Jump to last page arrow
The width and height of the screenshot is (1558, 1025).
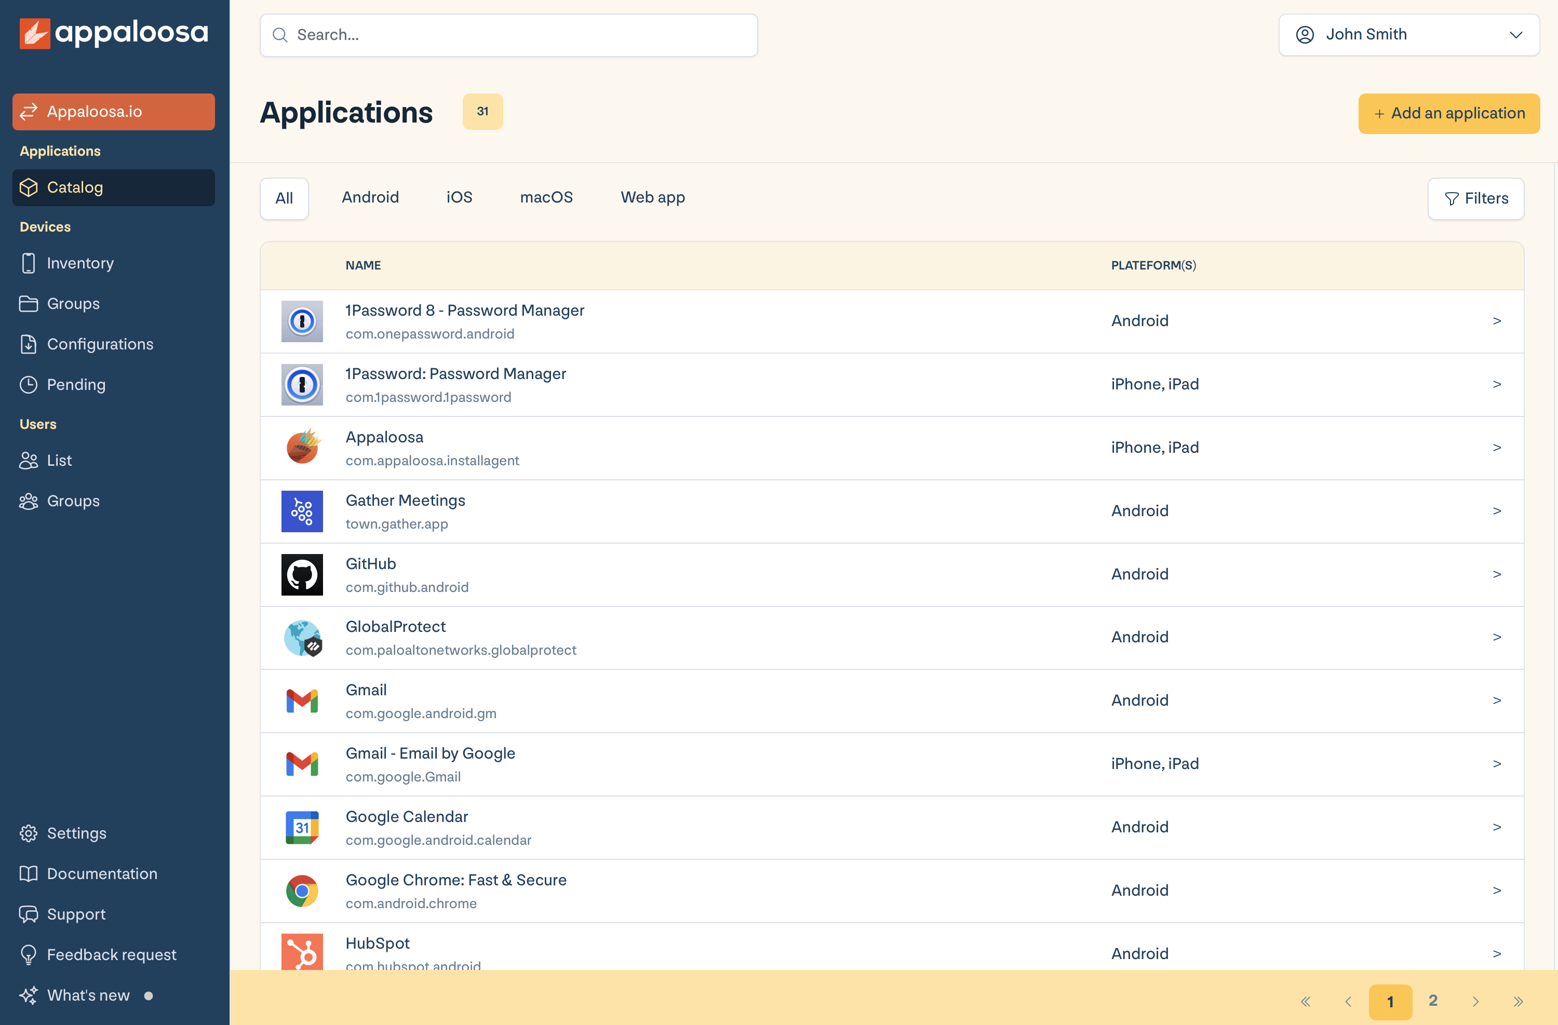(x=1517, y=1002)
